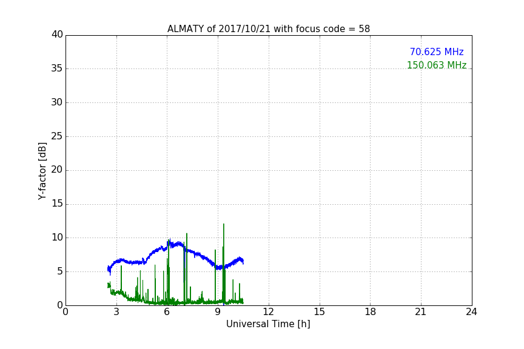
Task: Click the x-axis tick label '18'
Action: pyautogui.click(x=371, y=312)
